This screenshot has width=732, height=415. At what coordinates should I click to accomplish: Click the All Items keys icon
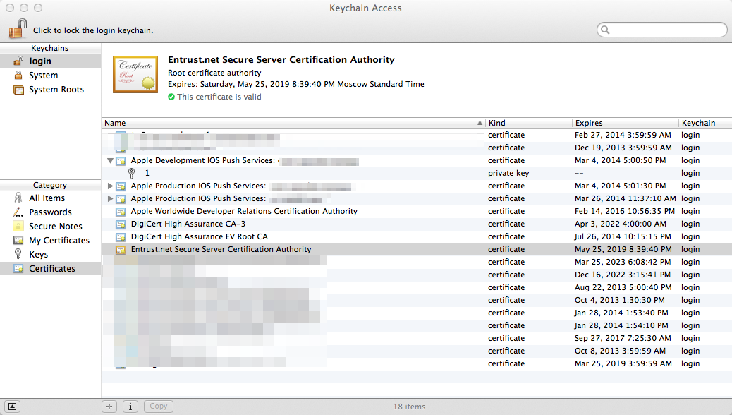(x=18, y=198)
